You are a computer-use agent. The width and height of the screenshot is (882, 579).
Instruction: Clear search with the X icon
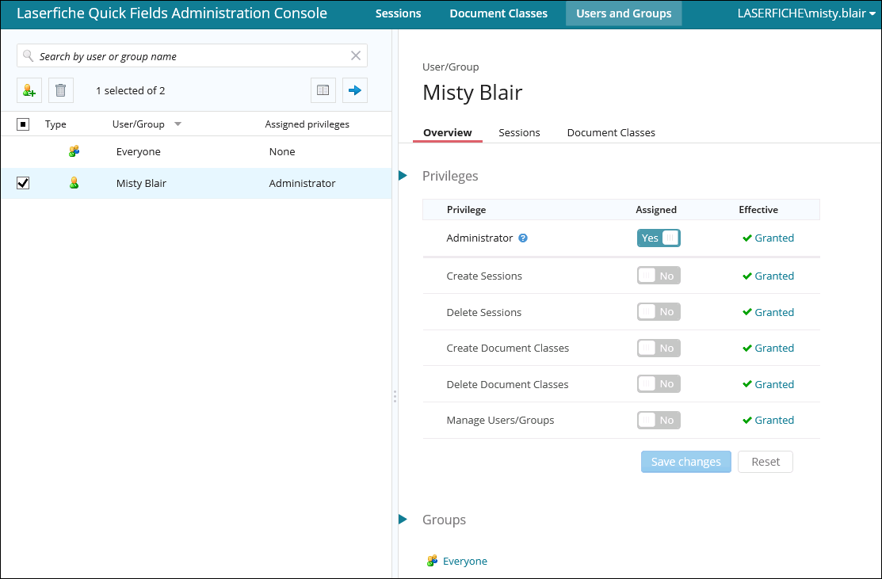pyautogui.click(x=356, y=55)
